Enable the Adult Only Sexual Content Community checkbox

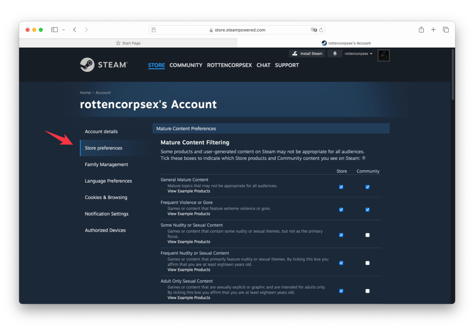click(367, 291)
